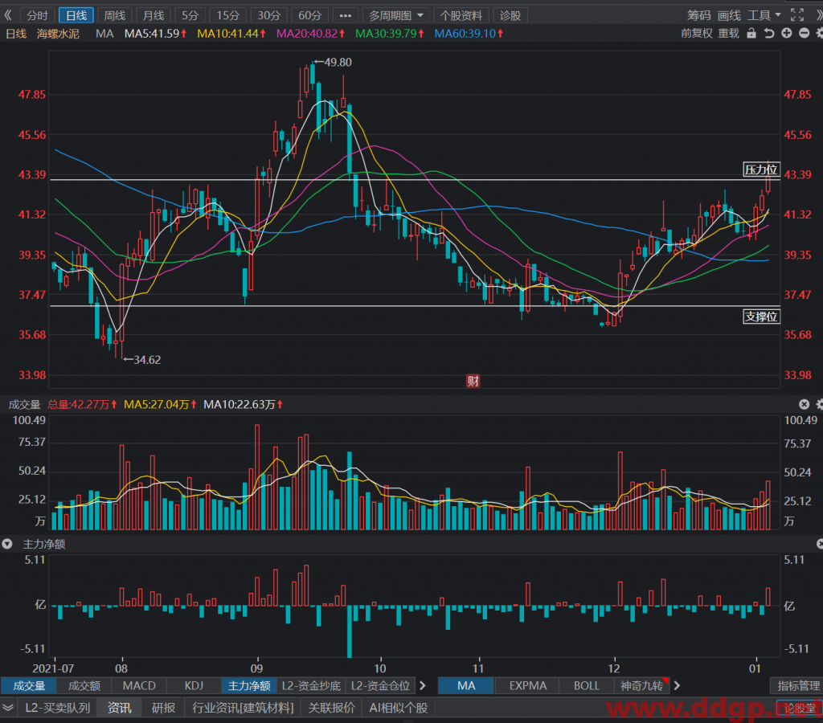The height and width of the screenshot is (723, 823).
Task: Click MA30:39.79 legend value
Action: coord(390,34)
